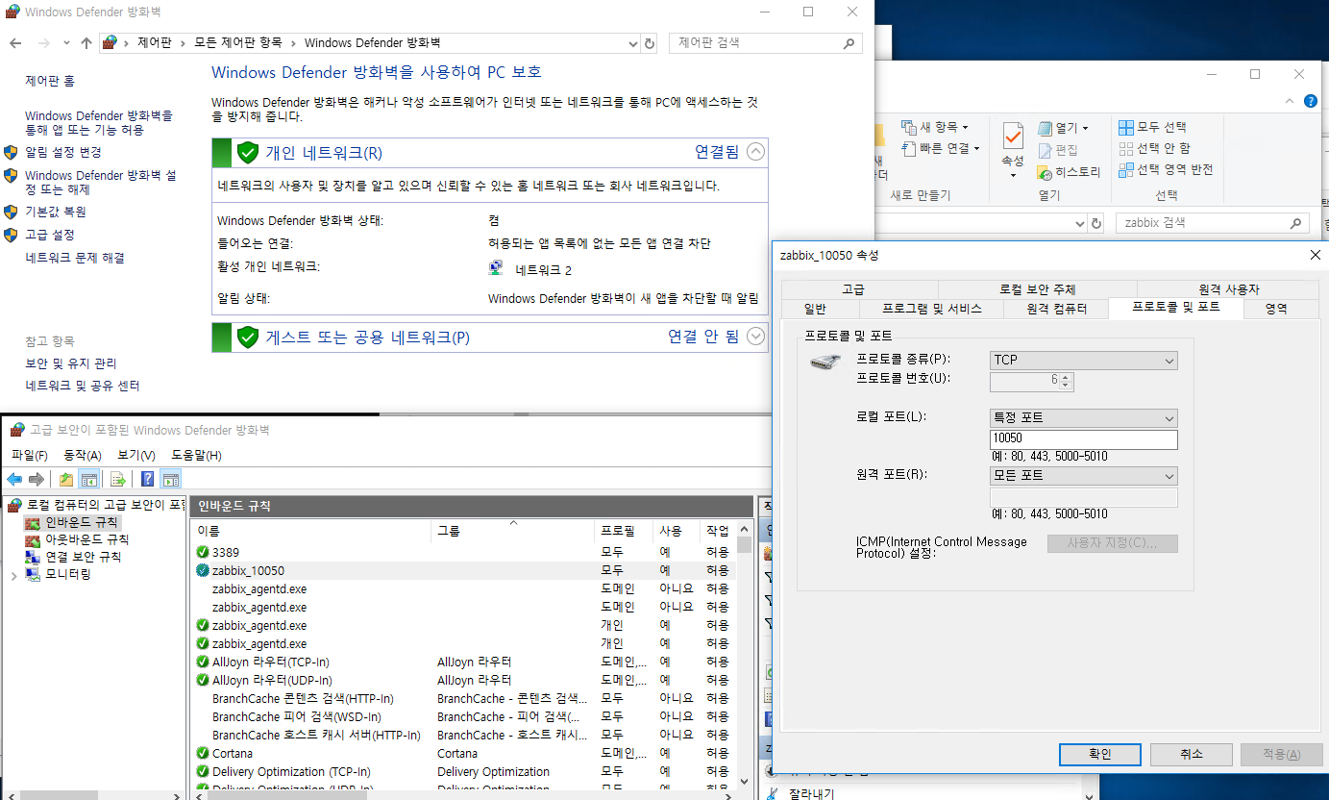The height and width of the screenshot is (800, 1329).
Task: Switch to the 영역 tab
Action: pyautogui.click(x=1276, y=309)
